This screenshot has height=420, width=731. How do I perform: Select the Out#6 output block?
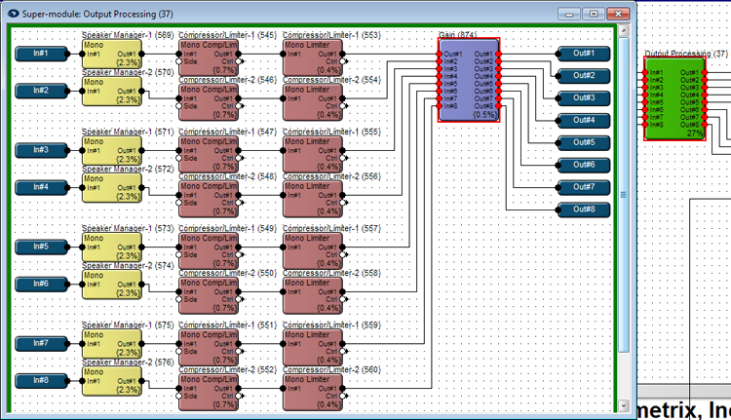(584, 165)
